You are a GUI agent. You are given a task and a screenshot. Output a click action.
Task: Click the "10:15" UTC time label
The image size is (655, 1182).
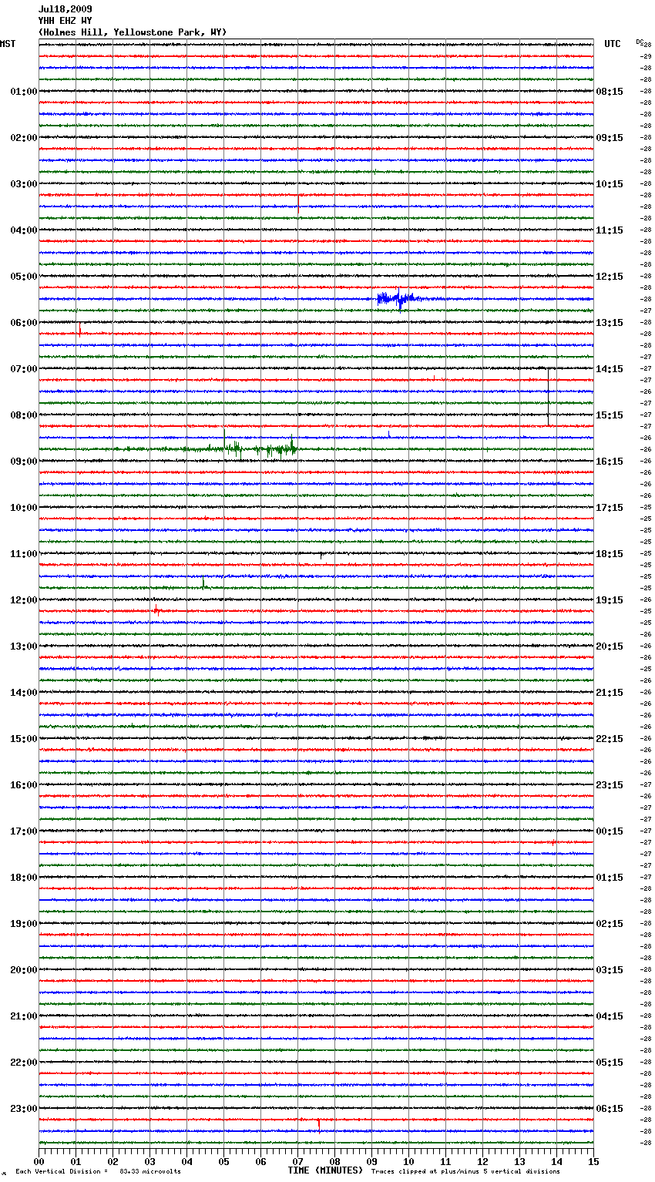point(610,184)
